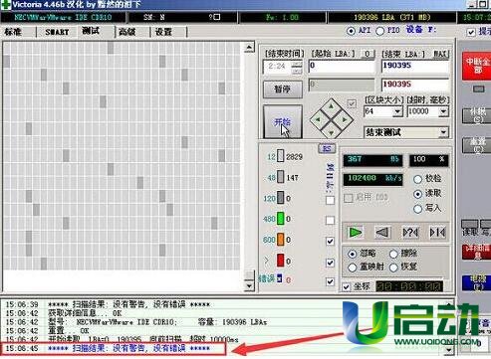Select the random seek scan button
This screenshot has height=359, width=491.
(x=410, y=233)
